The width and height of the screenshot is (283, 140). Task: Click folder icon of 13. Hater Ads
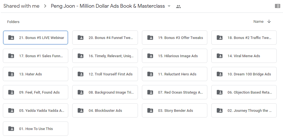11,74
